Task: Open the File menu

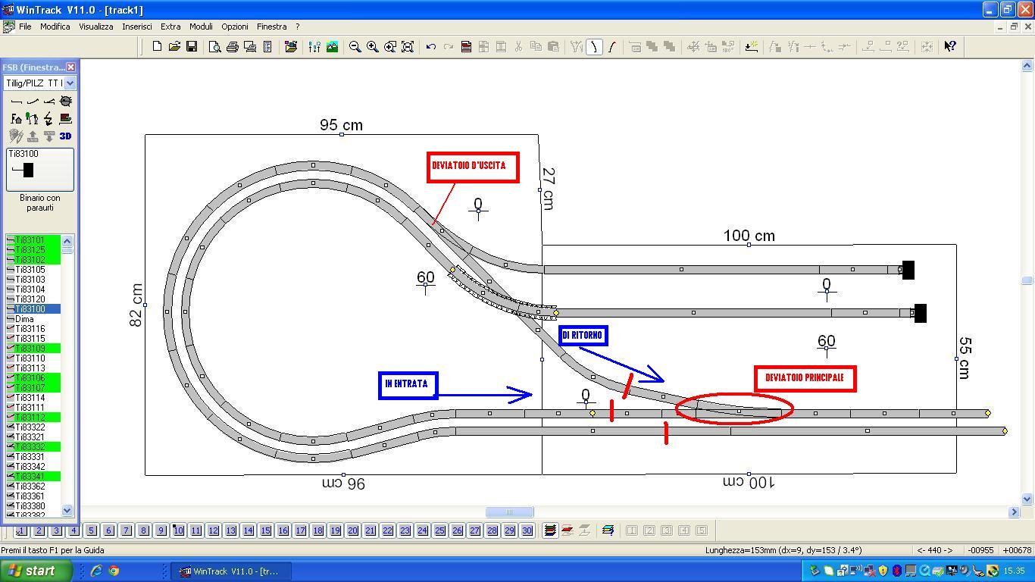Action: pos(25,27)
